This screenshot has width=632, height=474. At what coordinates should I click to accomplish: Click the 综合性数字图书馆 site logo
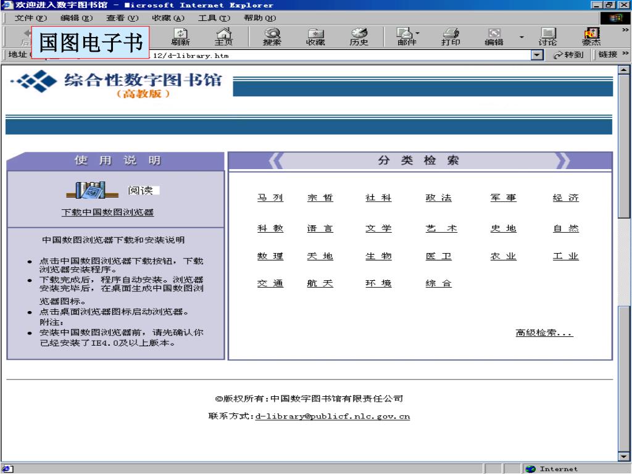pos(116,83)
